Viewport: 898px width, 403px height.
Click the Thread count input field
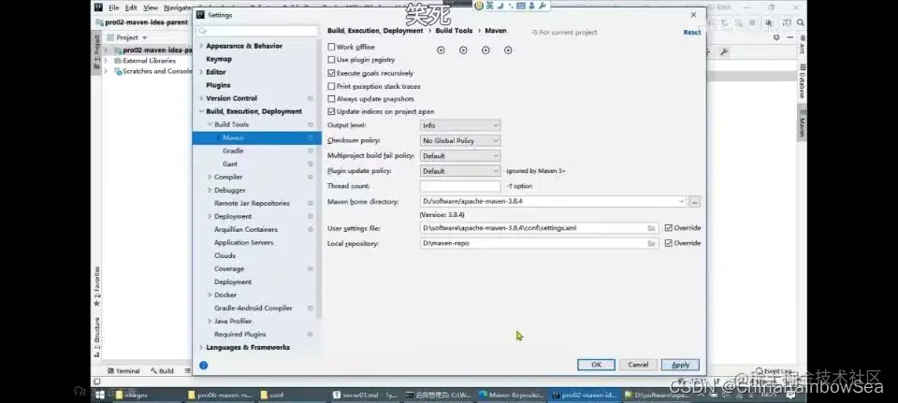click(x=460, y=186)
